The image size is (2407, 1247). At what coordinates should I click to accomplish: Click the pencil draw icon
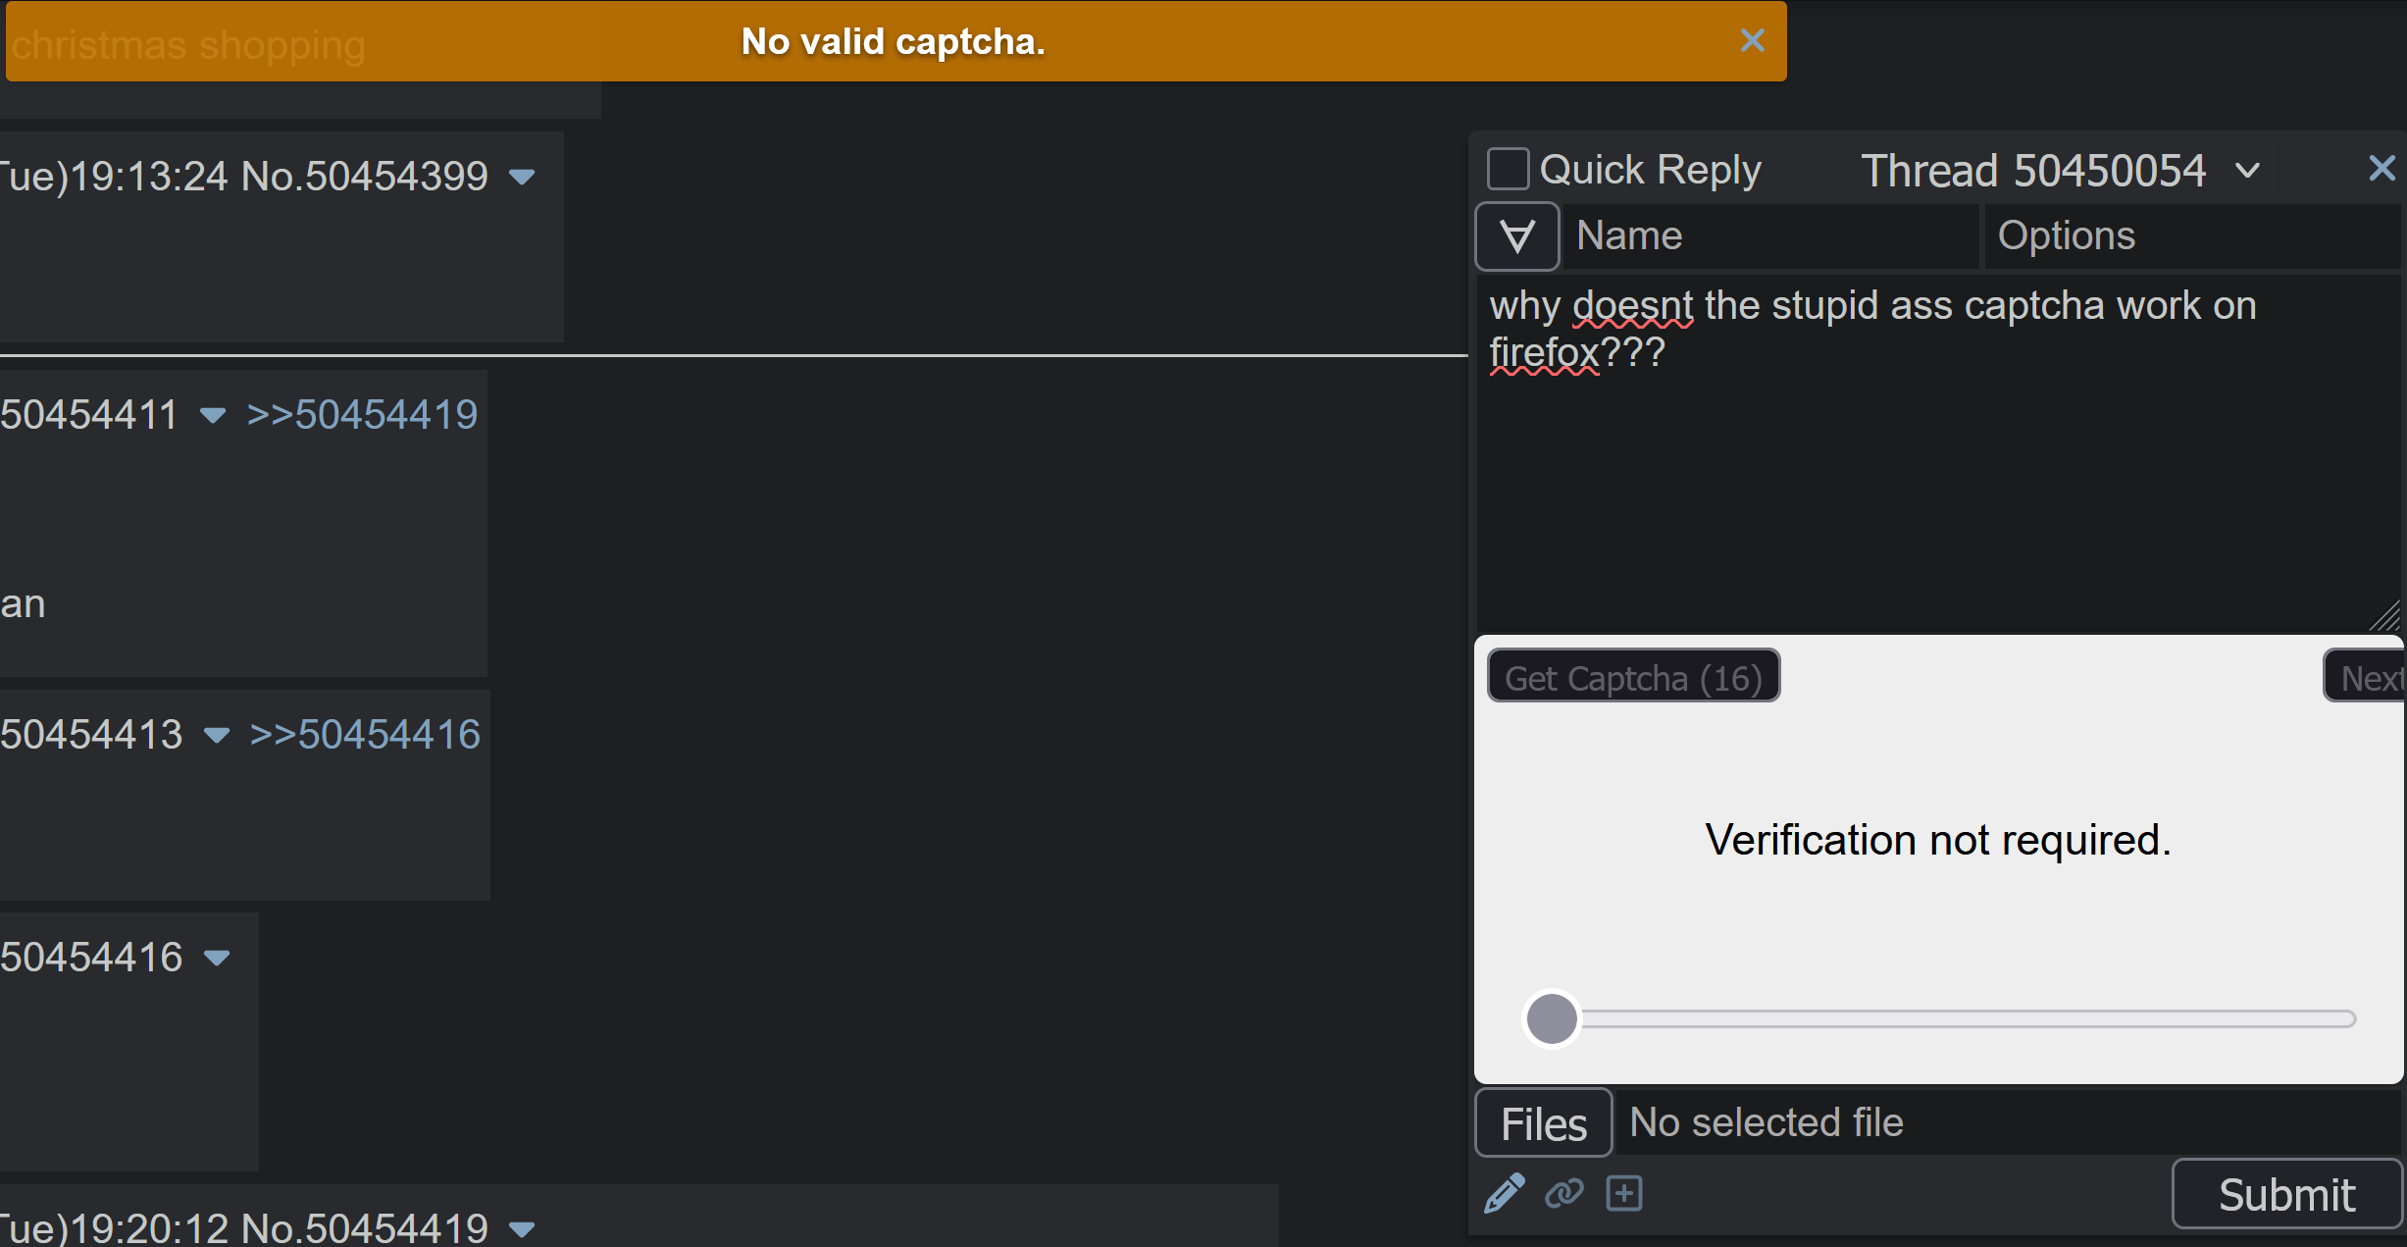(x=1504, y=1194)
